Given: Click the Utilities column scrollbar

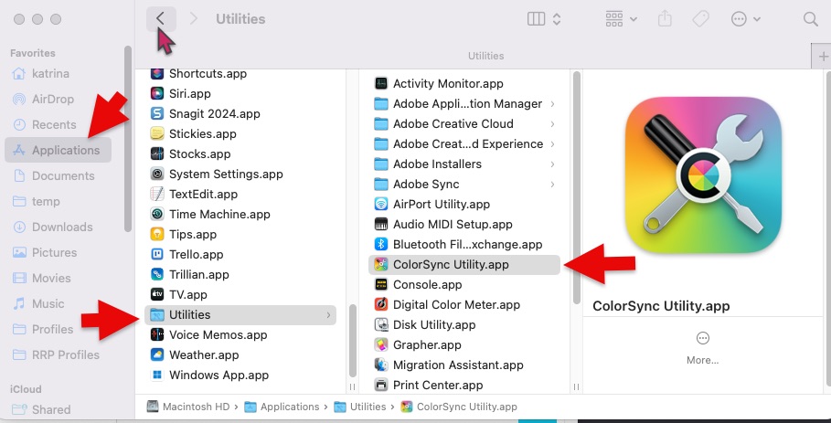Looking at the screenshot, I should [x=576, y=183].
